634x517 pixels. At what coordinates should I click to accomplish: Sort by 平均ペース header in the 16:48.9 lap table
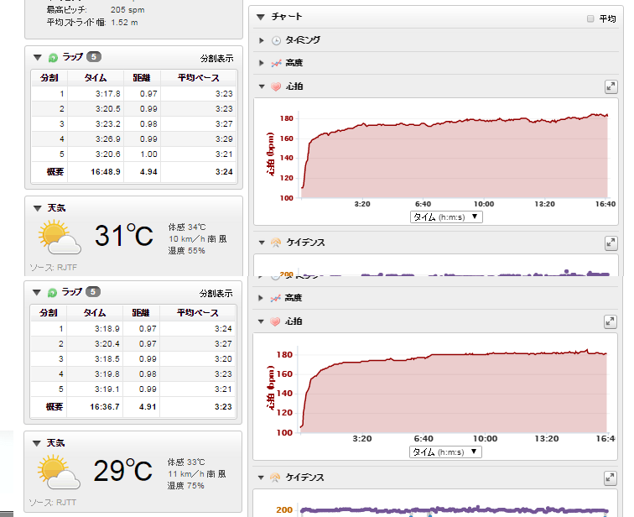(x=199, y=78)
